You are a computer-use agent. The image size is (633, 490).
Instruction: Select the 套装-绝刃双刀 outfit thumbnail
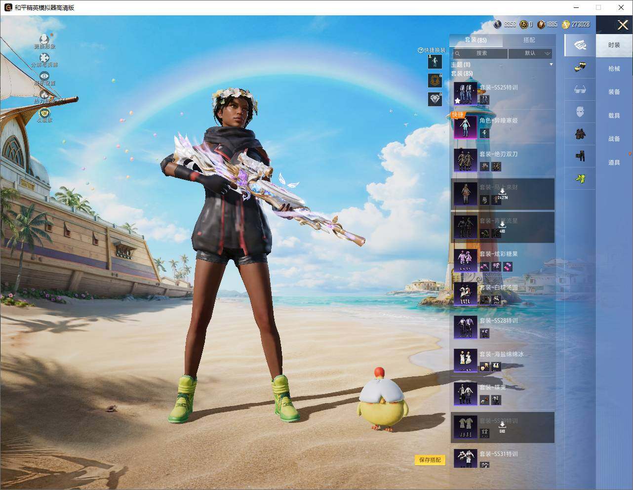point(466,161)
